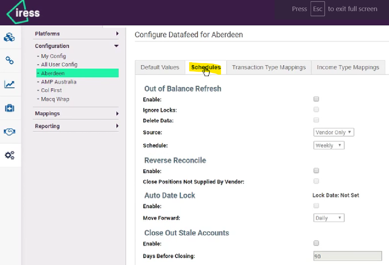Image resolution: width=389 pixels, height=265 pixels.
Task: Toggle Close Positions Not Supplied By Vendor
Action: pos(316,181)
